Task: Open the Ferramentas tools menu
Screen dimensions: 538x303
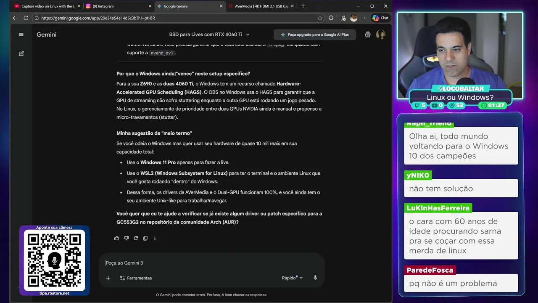Action: 136,278
